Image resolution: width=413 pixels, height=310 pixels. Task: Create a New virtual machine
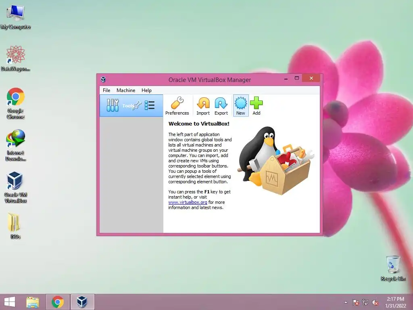pyautogui.click(x=241, y=106)
